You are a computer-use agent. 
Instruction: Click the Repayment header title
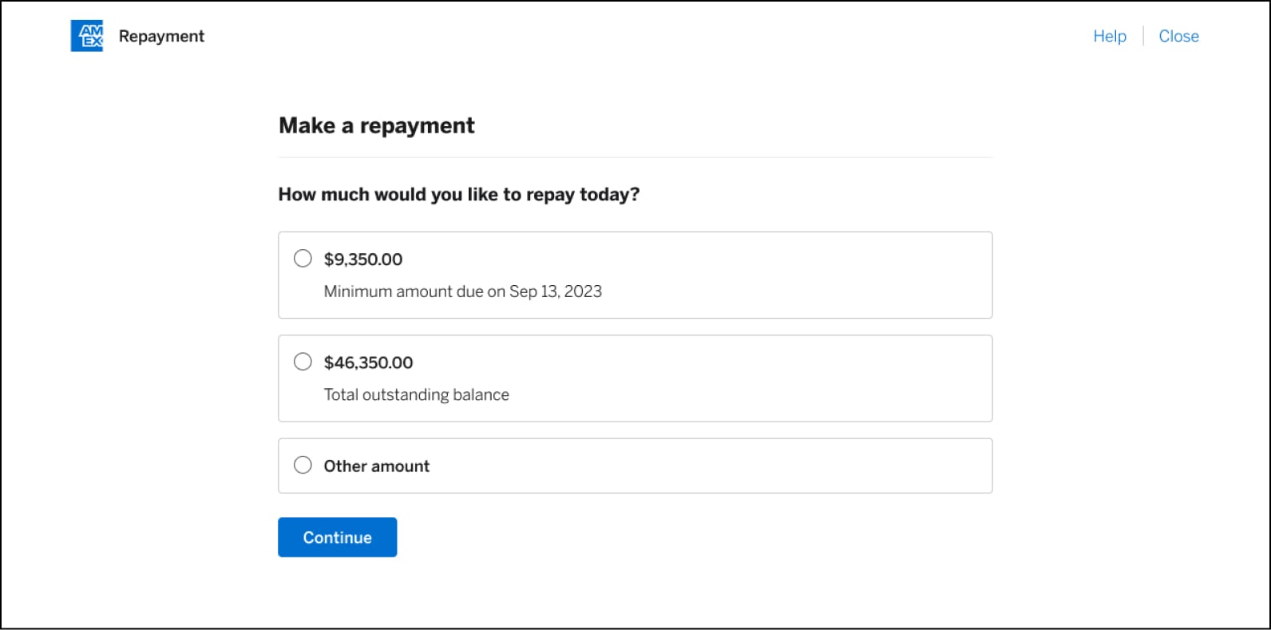[161, 36]
